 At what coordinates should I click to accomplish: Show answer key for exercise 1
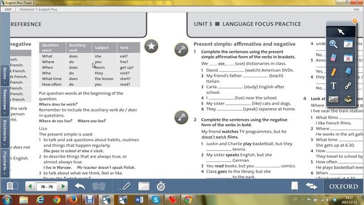(181, 50)
